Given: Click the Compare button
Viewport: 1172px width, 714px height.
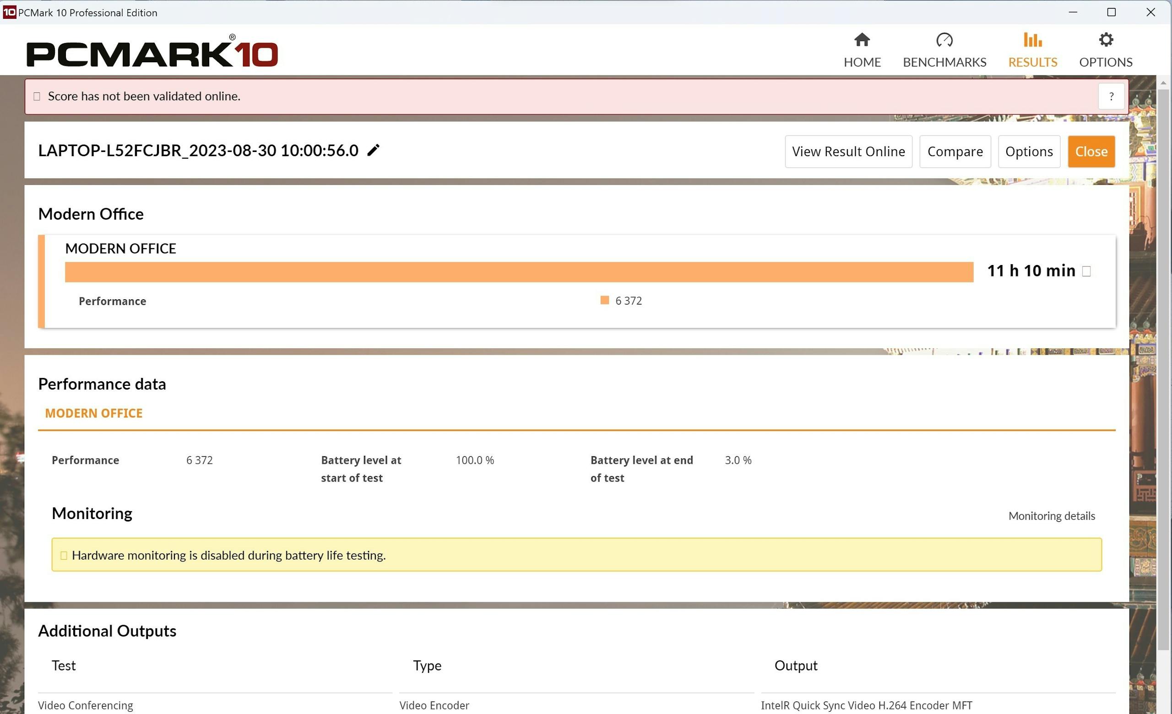Looking at the screenshot, I should tap(955, 151).
